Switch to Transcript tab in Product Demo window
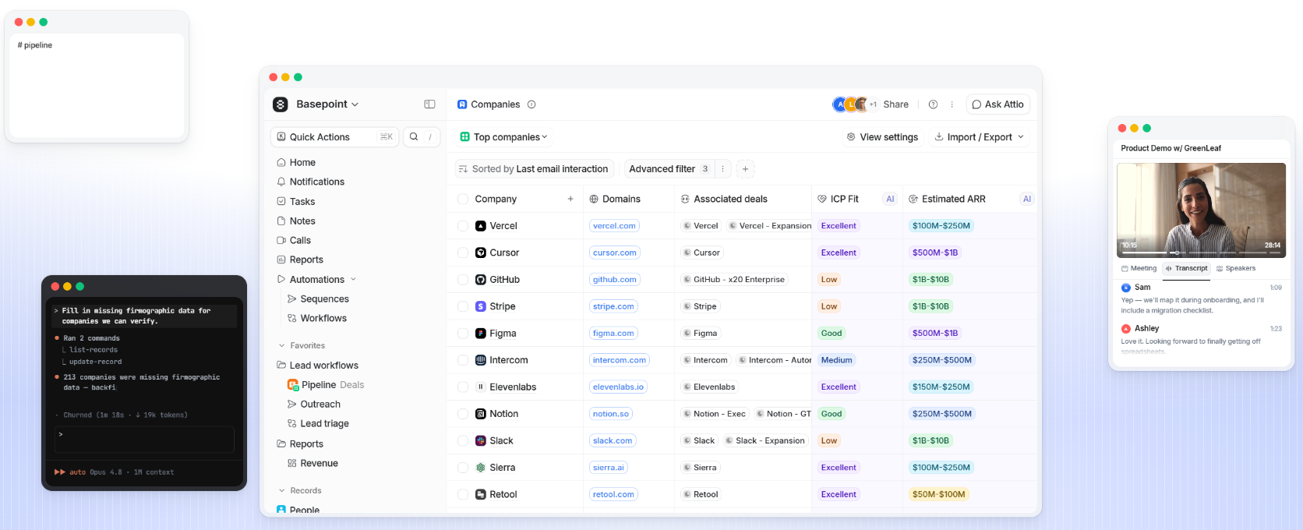This screenshot has height=530, width=1303. pyautogui.click(x=1187, y=268)
